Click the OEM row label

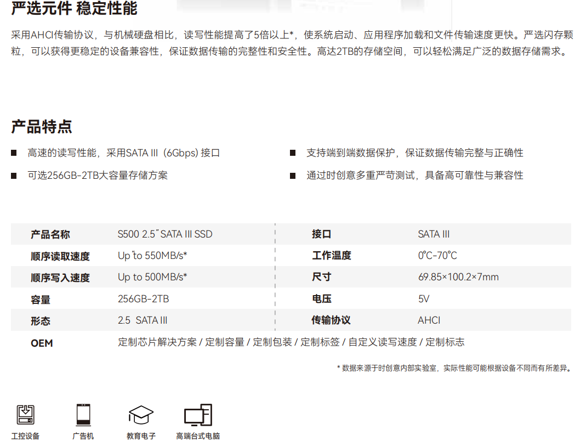point(42,343)
